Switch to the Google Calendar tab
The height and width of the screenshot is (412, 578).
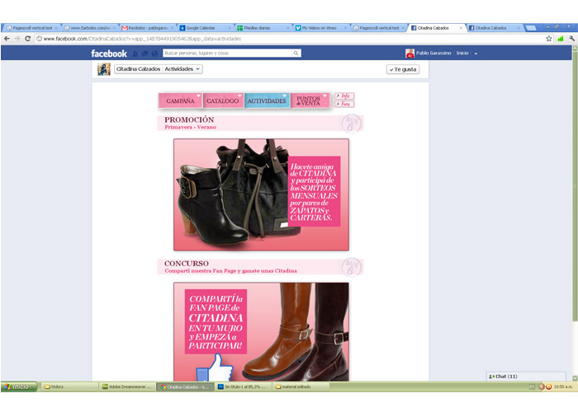206,28
